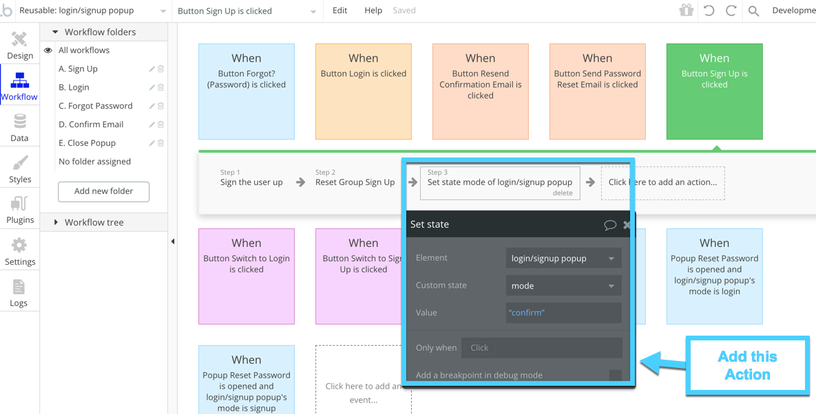Image resolution: width=816 pixels, height=414 pixels.
Task: Open the Reusable: login/signup popup dropdown
Action: (x=93, y=11)
